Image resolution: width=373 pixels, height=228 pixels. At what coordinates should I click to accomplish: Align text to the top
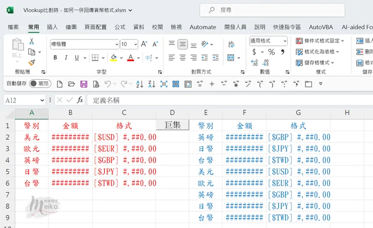click(x=172, y=44)
